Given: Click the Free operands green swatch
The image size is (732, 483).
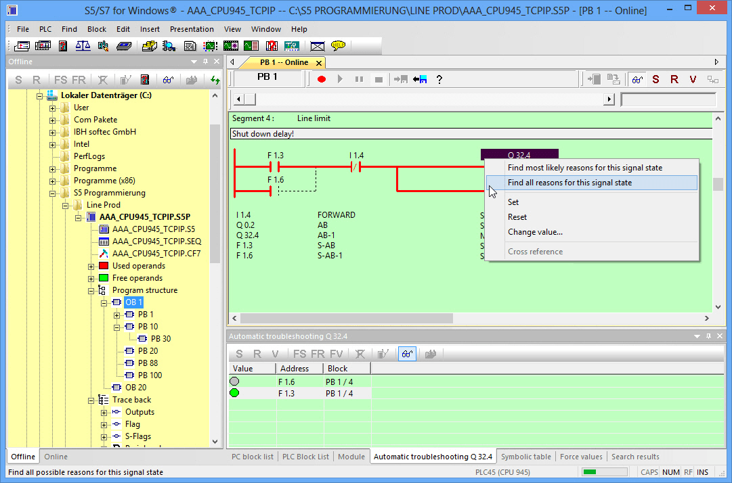Looking at the screenshot, I should 104,278.
